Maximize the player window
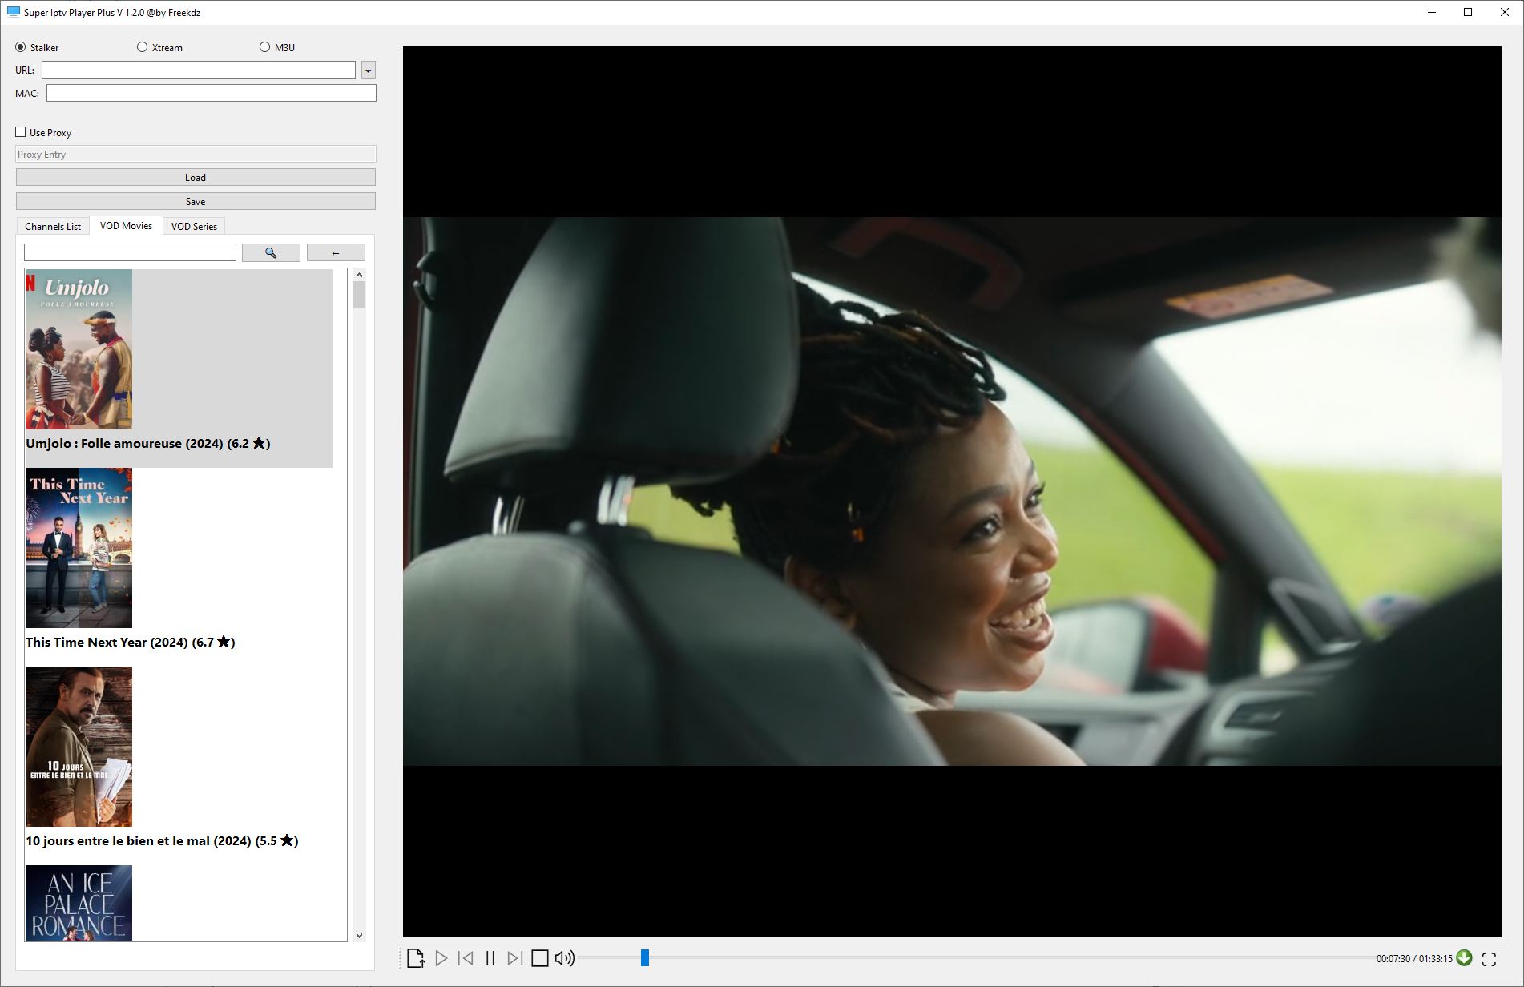The height and width of the screenshot is (987, 1524). tap(1468, 12)
